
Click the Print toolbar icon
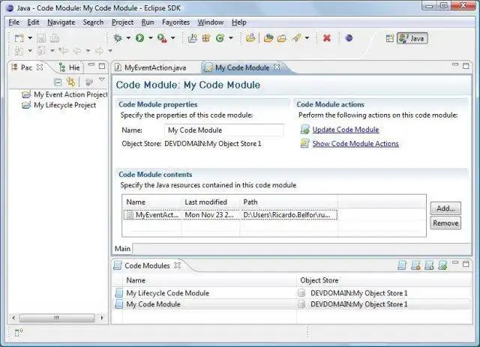[x=55, y=38]
